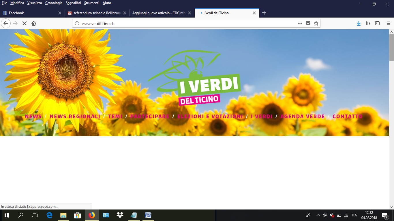The width and height of the screenshot is (394, 221).
Task: Close the I Verdi del Ticino tab
Action: pos(254,13)
